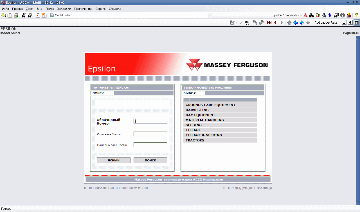This screenshot has width=360, height=212.
Task: Click the binoculars with right hand icon
Action: coord(261,22)
